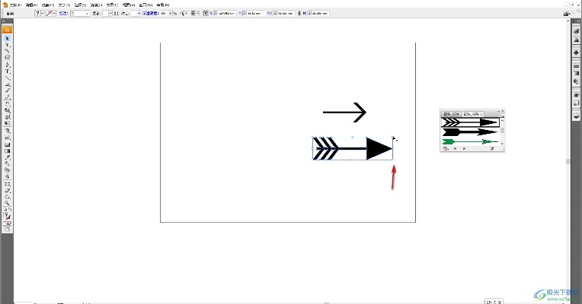Screen dimensions: 582x304
Task: Click the 不透明度 opacity link label
Action: [x=150, y=14]
